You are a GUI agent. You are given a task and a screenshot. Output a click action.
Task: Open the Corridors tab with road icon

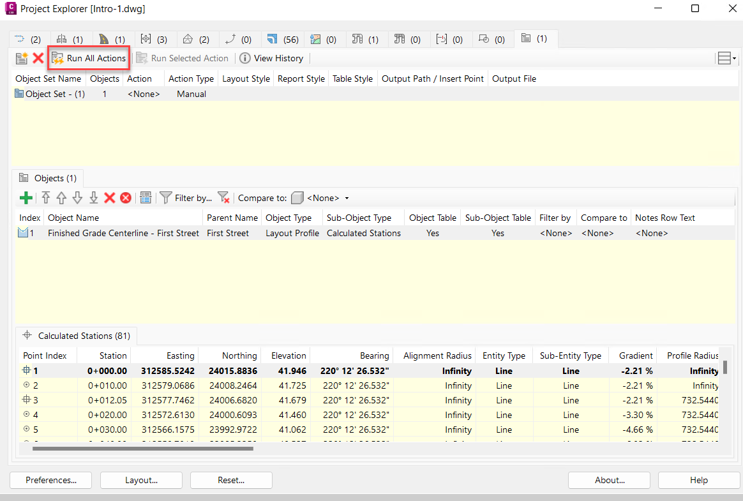point(112,40)
